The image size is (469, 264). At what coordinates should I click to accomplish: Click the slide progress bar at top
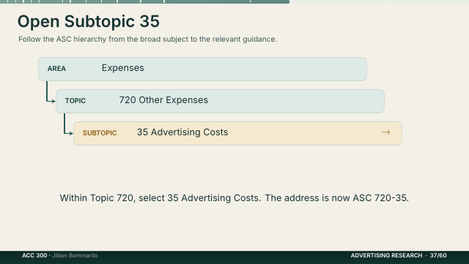(234, 1)
